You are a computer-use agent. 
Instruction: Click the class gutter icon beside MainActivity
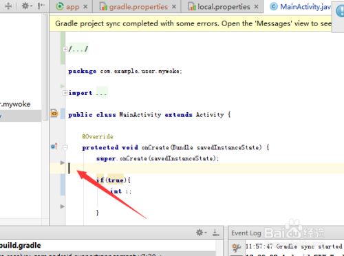coord(54,114)
